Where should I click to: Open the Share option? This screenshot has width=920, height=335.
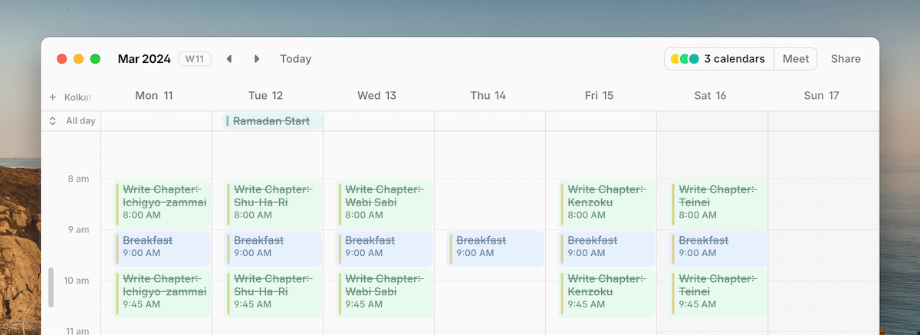coord(846,59)
